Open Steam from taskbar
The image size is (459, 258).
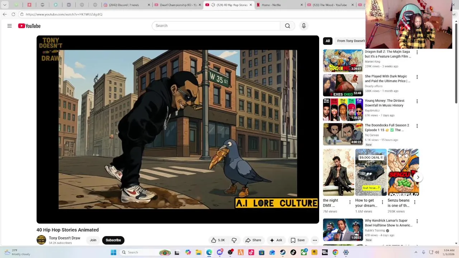coord(283,252)
